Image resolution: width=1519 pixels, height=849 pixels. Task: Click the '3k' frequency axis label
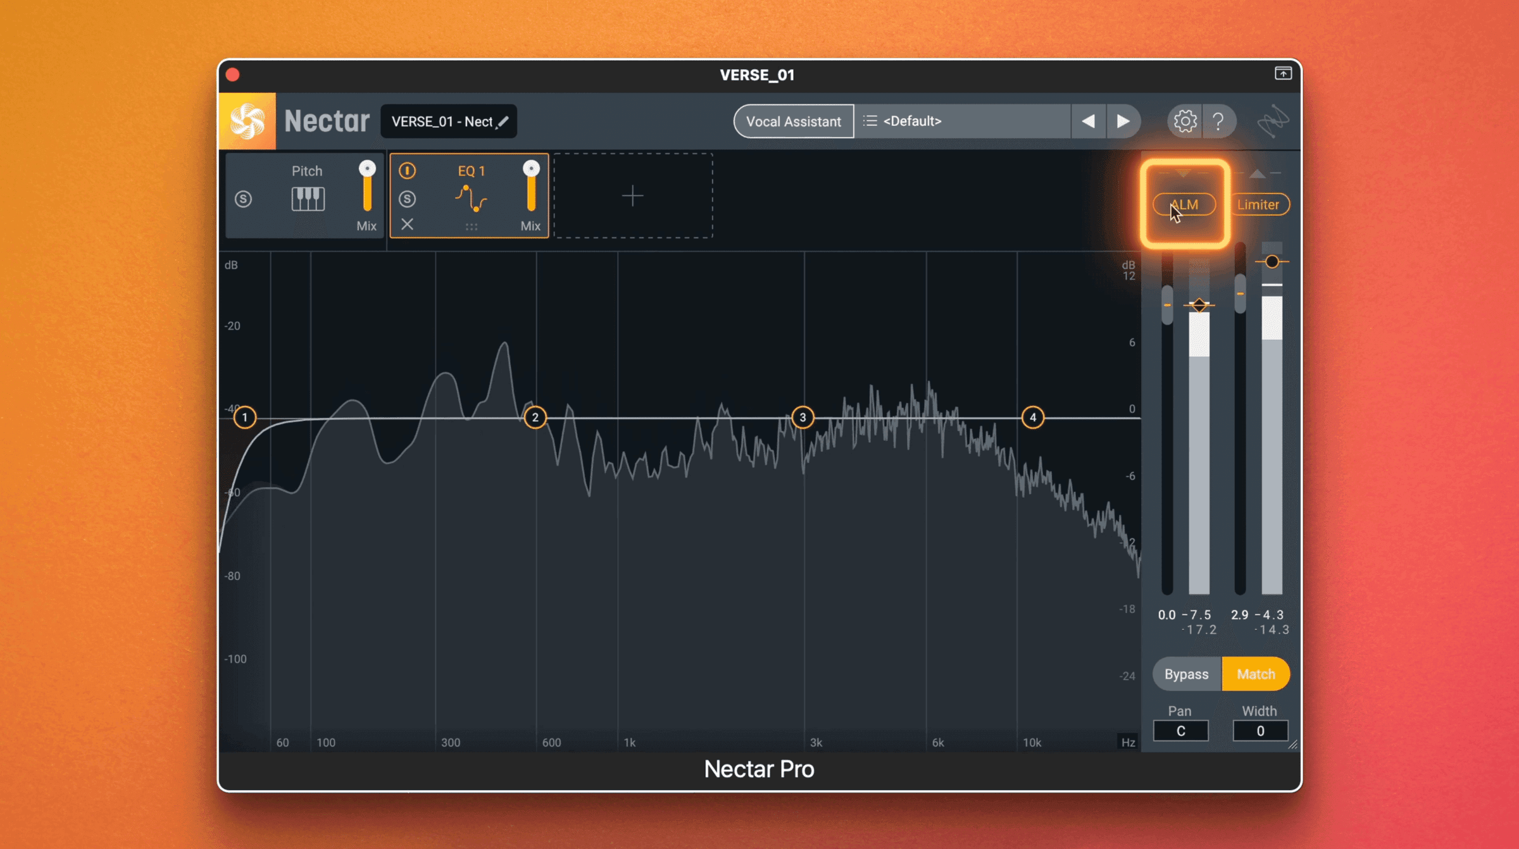(816, 743)
